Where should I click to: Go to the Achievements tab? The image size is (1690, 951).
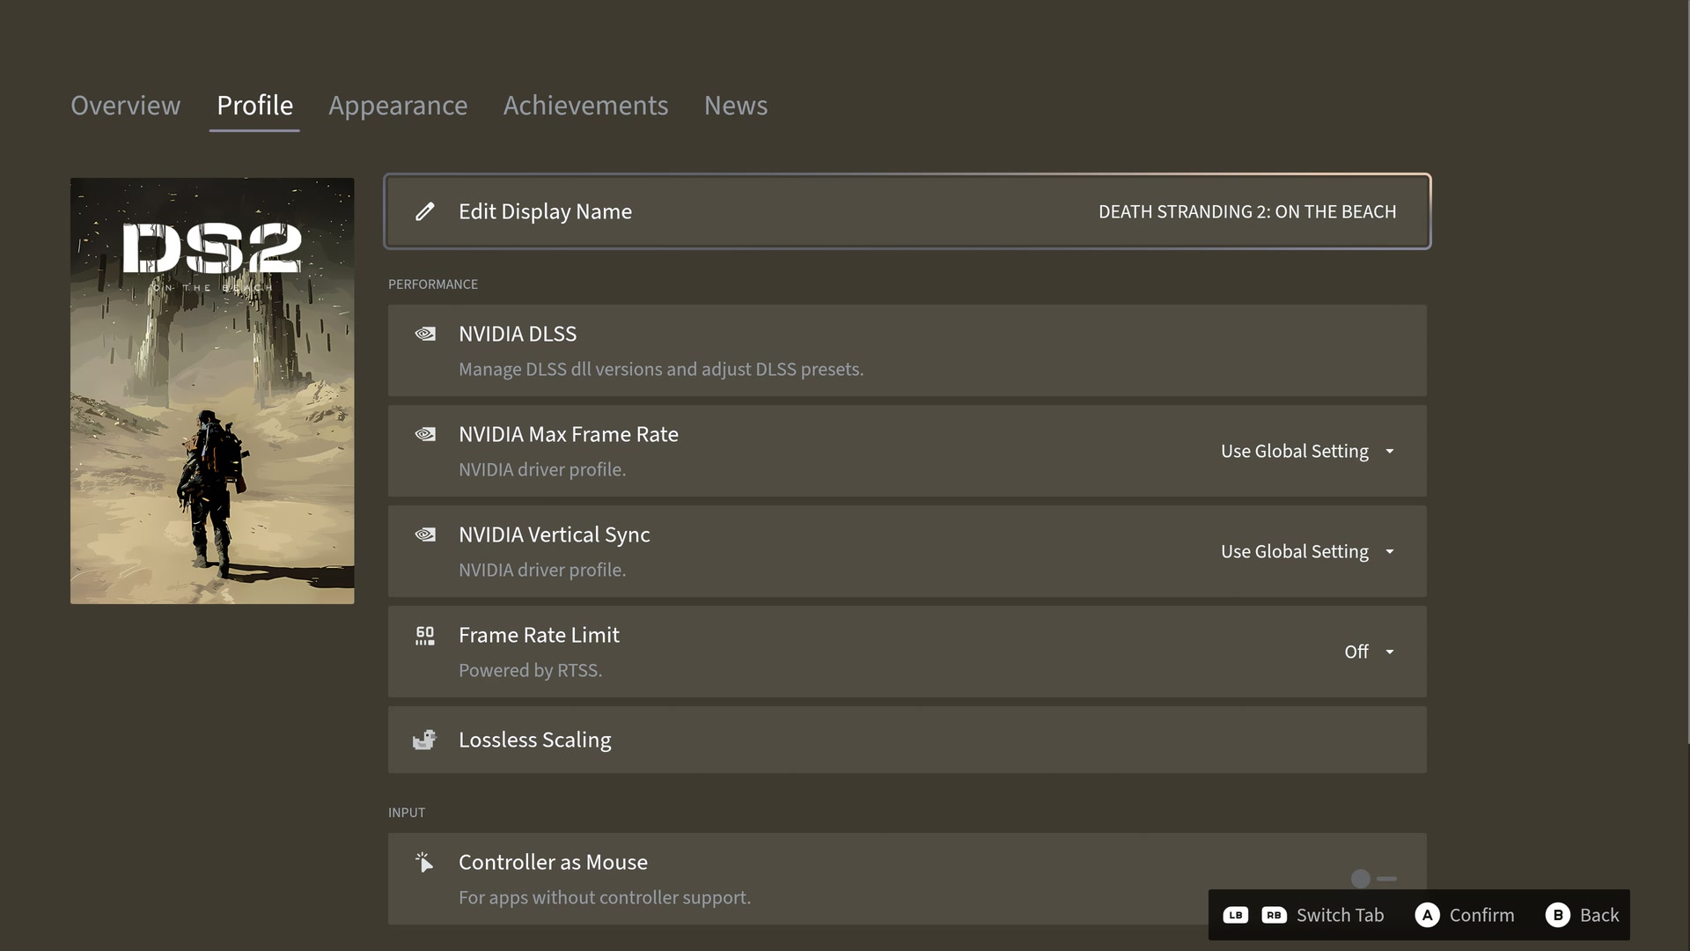click(585, 106)
